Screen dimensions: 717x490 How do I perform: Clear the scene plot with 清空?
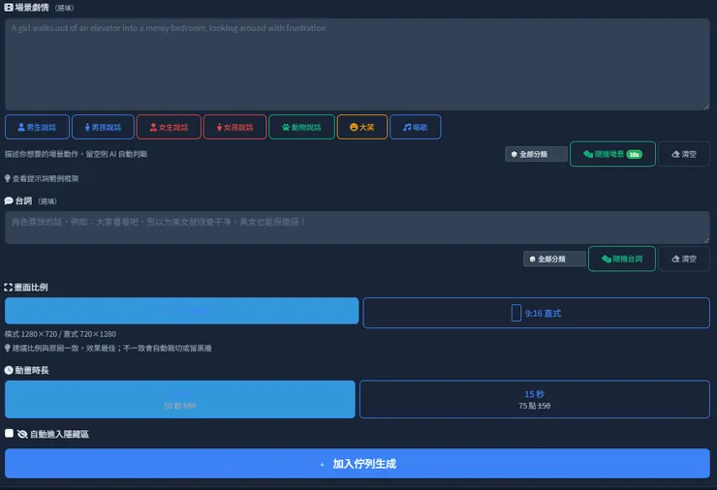click(684, 154)
